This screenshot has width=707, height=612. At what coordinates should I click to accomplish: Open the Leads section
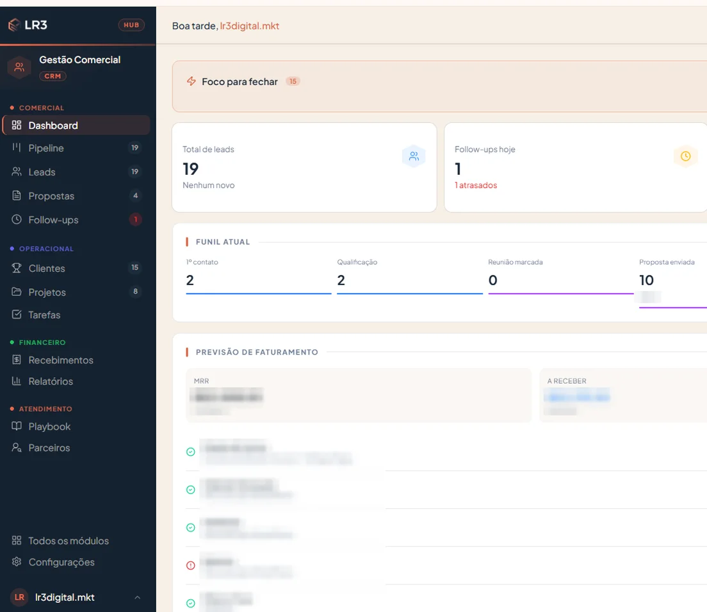76,172
